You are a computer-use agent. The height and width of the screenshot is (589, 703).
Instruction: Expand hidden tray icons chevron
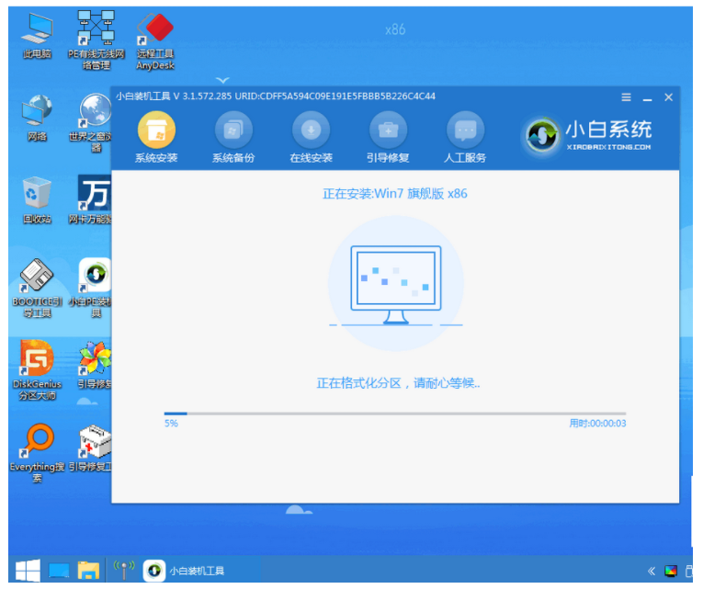coord(652,571)
